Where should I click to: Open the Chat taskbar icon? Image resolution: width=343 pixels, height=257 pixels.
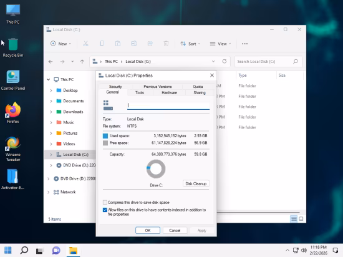coord(56,250)
